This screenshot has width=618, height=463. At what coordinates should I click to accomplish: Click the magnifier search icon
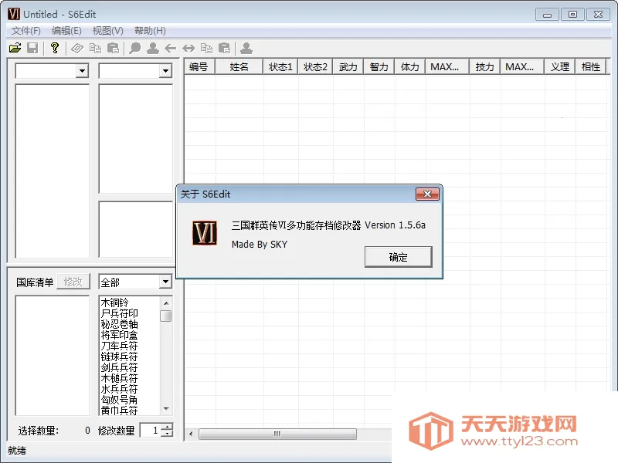point(135,48)
